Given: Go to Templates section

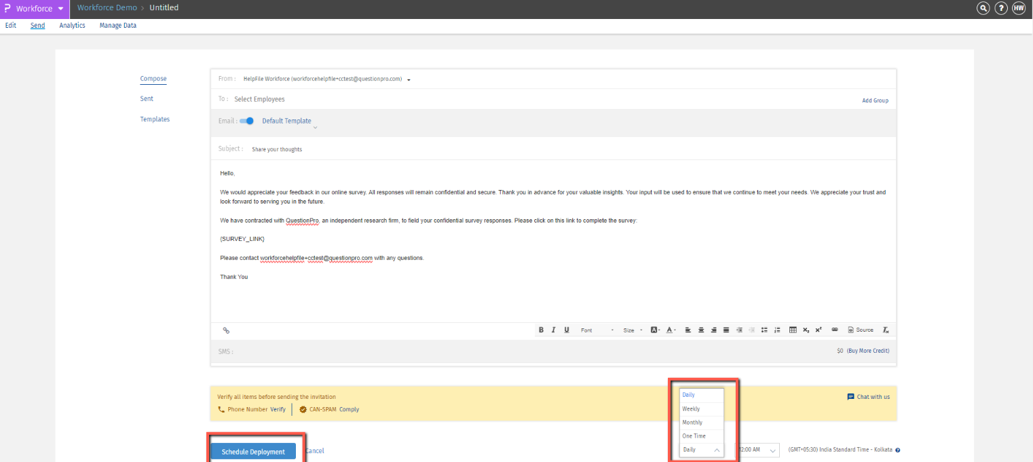Looking at the screenshot, I should tap(155, 119).
